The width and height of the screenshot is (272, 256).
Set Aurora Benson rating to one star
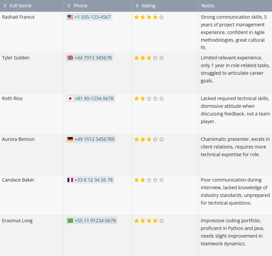tap(136, 139)
